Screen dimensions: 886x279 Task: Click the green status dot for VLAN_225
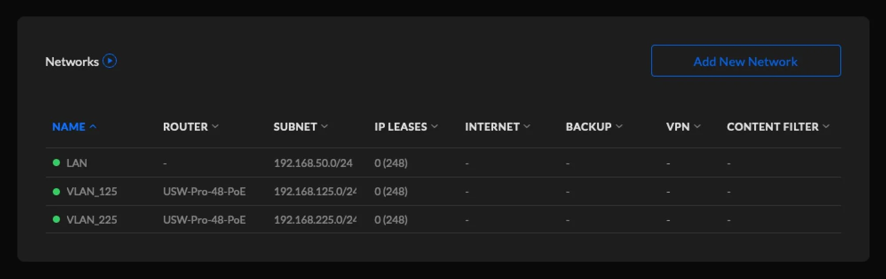coord(56,219)
